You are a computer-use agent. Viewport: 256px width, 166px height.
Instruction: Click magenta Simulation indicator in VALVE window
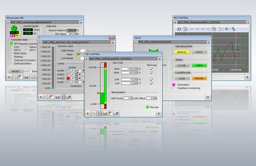point(174,85)
